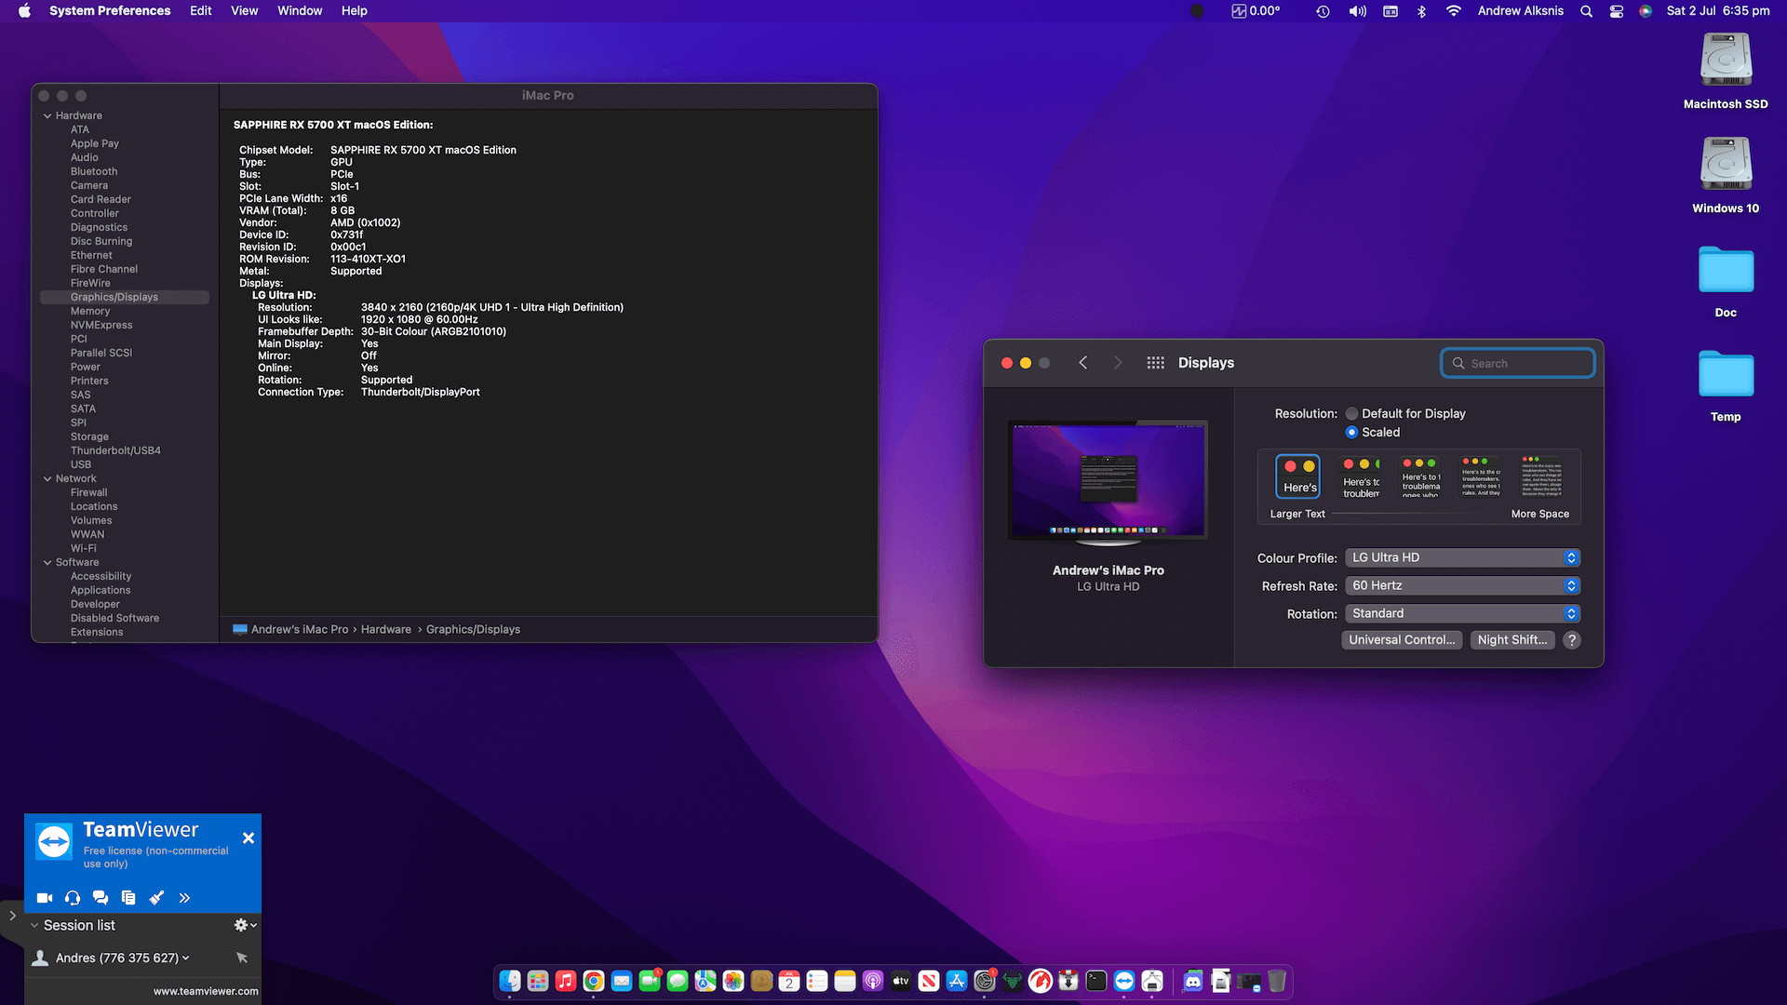Select the TeamViewer annotation brush icon
The width and height of the screenshot is (1787, 1005).
[155, 897]
